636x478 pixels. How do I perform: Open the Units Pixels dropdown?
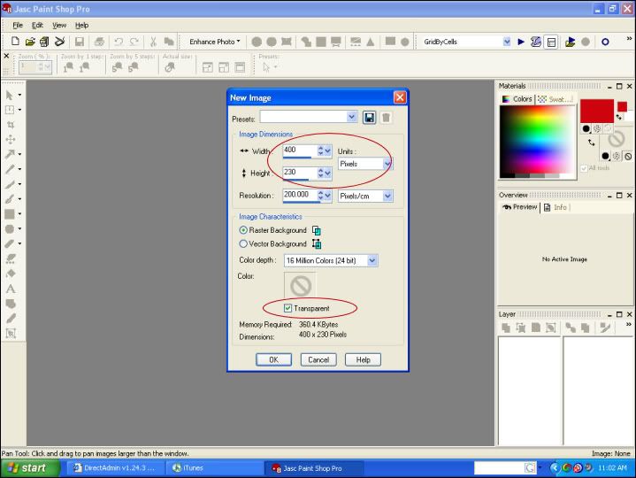pos(387,164)
